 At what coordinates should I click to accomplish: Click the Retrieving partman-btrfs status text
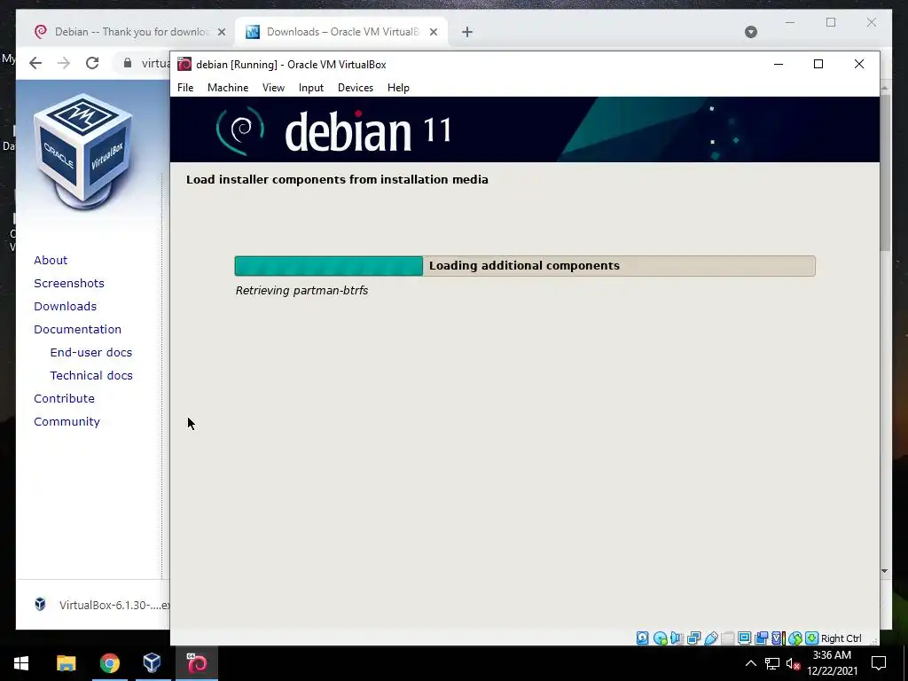(301, 291)
